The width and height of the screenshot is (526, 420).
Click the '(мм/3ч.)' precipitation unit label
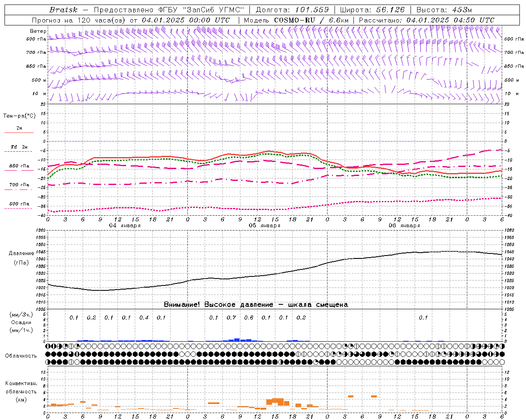(x=21, y=315)
